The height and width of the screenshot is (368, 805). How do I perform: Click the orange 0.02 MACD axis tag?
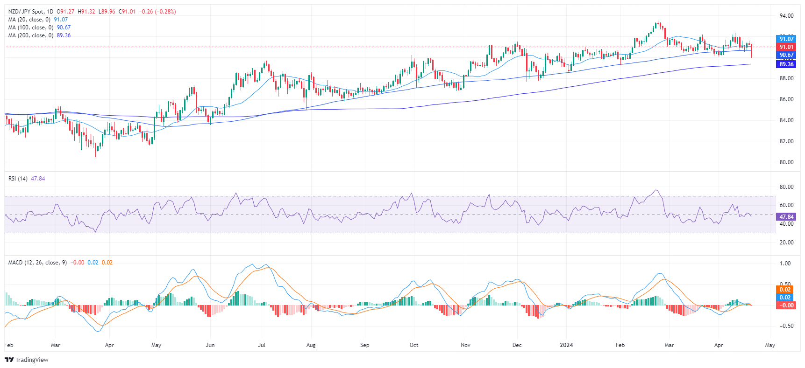785,290
